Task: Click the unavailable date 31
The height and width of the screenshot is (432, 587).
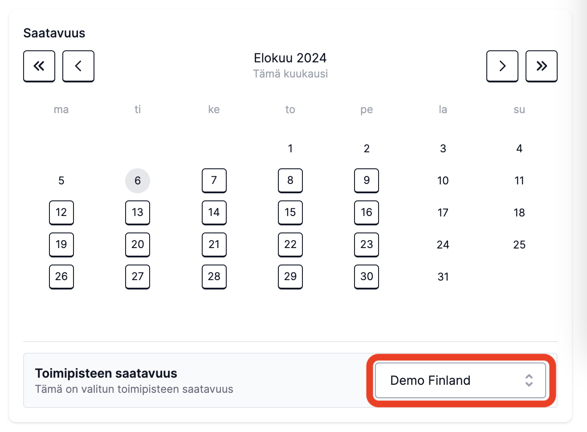Action: (443, 277)
